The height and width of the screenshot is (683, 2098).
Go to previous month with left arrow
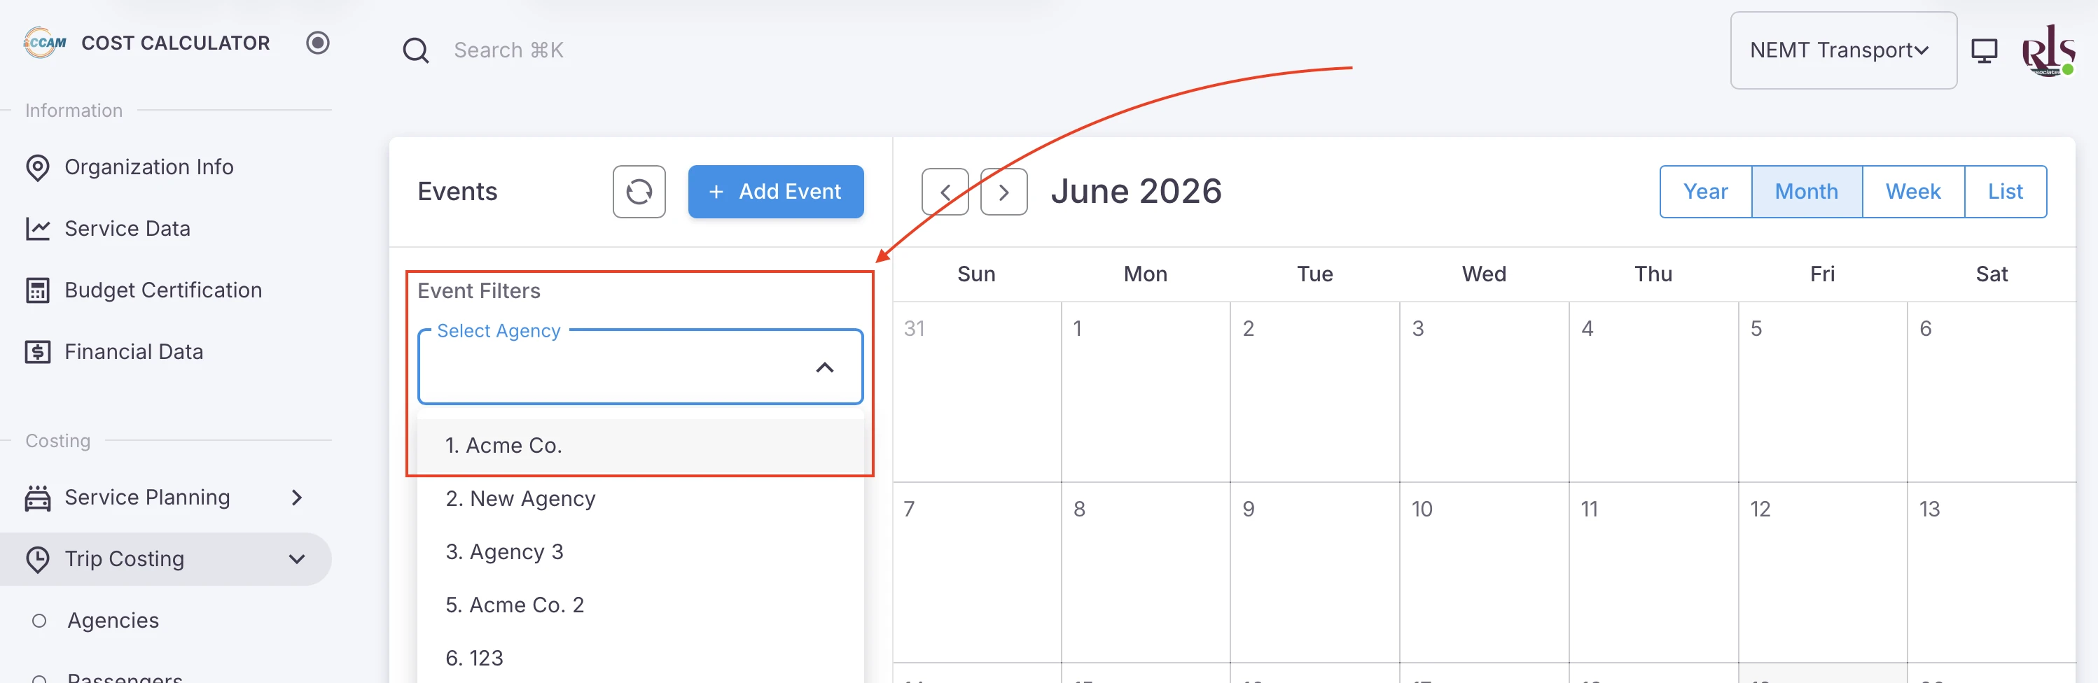click(945, 192)
